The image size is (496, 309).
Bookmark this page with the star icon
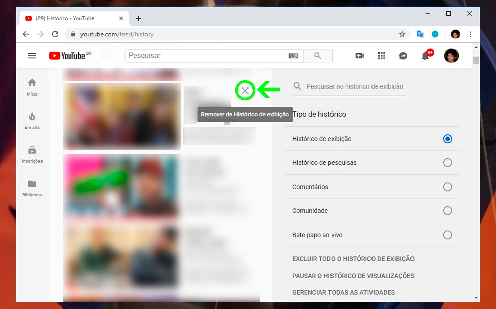402,34
